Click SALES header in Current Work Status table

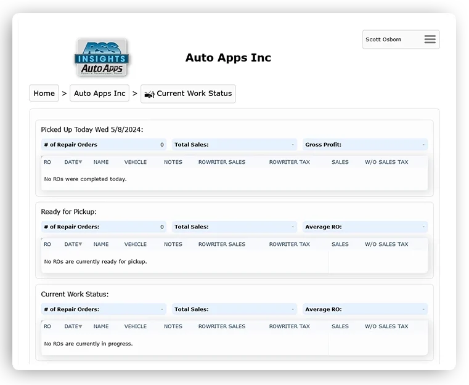tap(340, 326)
